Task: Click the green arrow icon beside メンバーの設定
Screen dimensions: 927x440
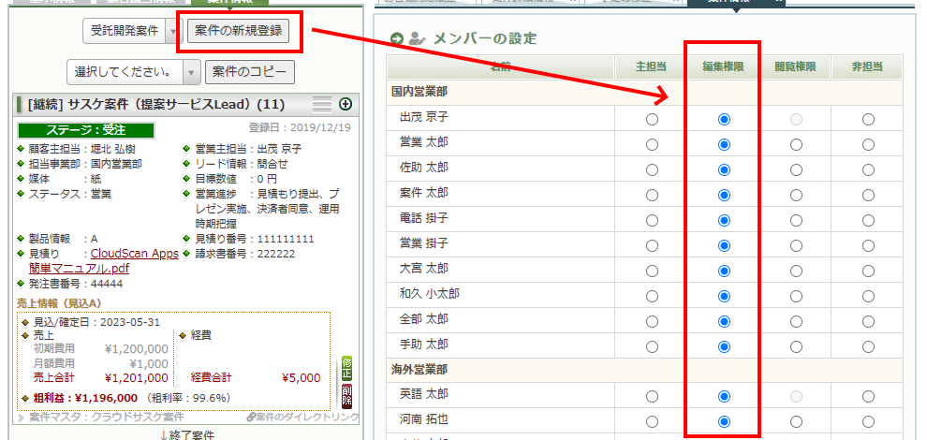Action: click(x=397, y=39)
